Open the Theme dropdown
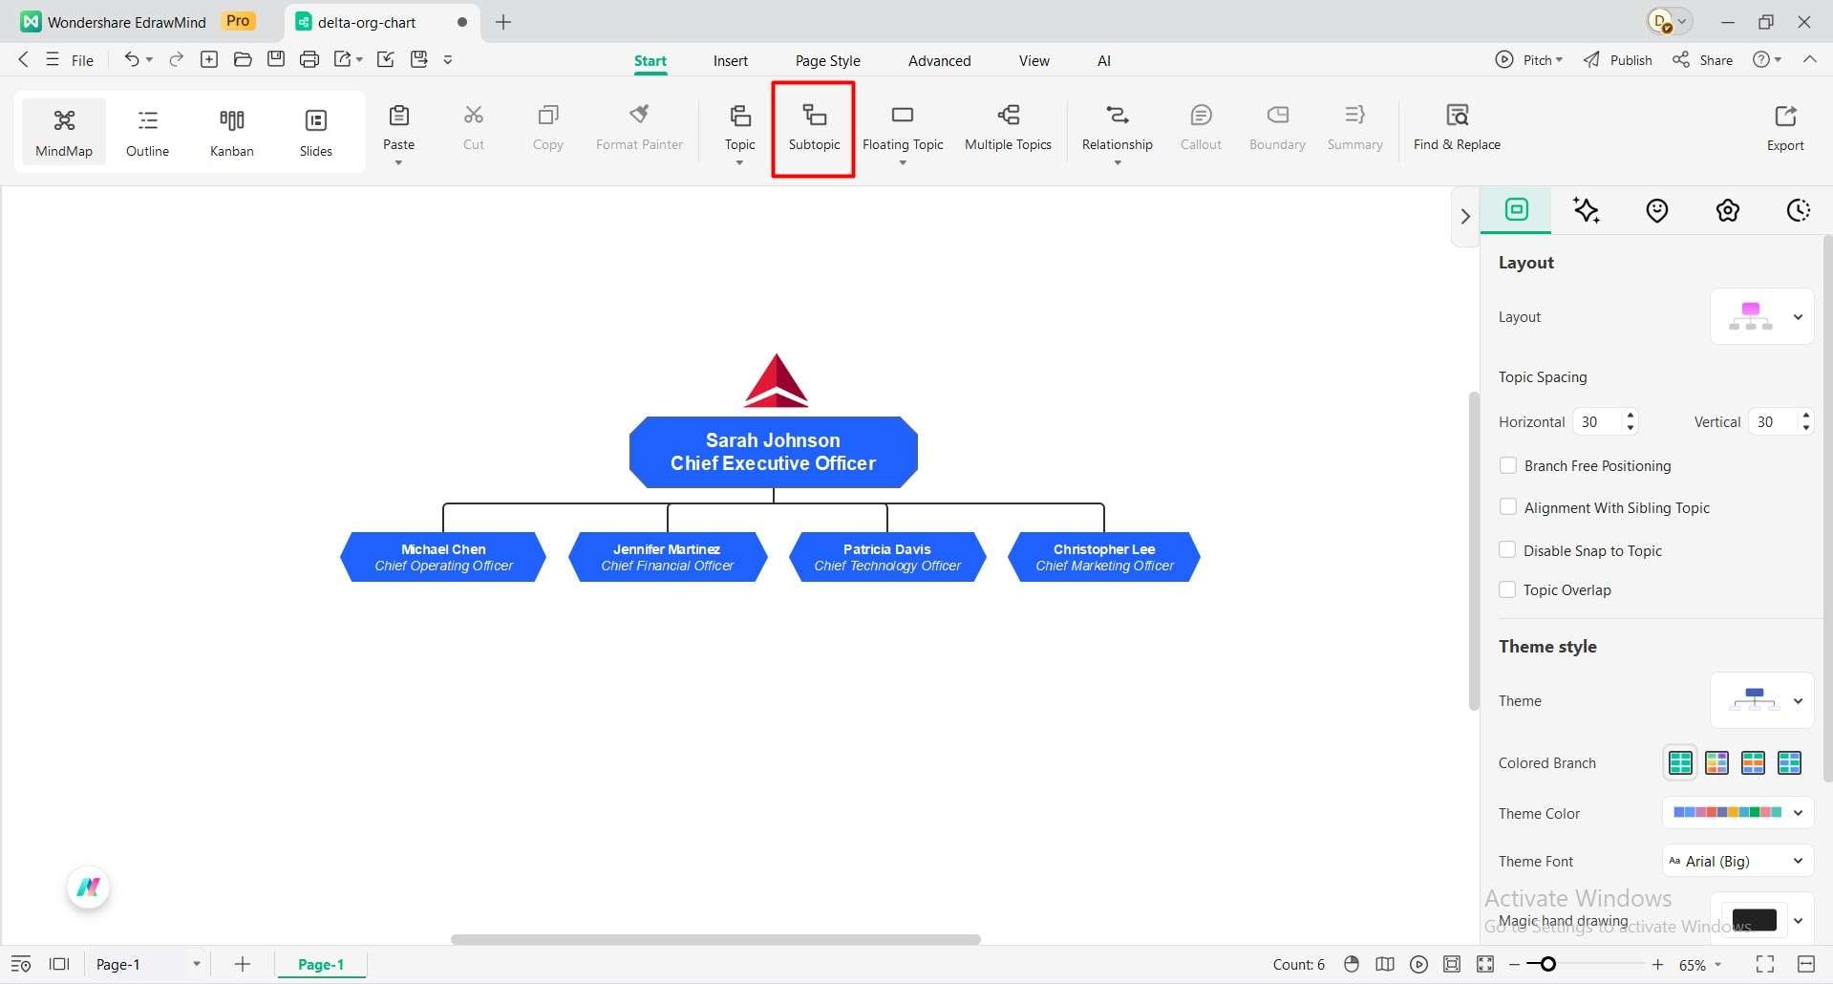This screenshot has width=1833, height=984. (x=1761, y=700)
